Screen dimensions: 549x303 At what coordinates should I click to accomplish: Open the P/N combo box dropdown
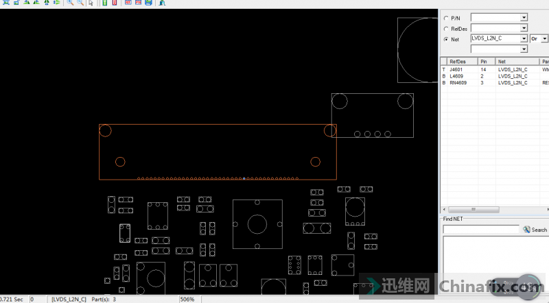524,18
